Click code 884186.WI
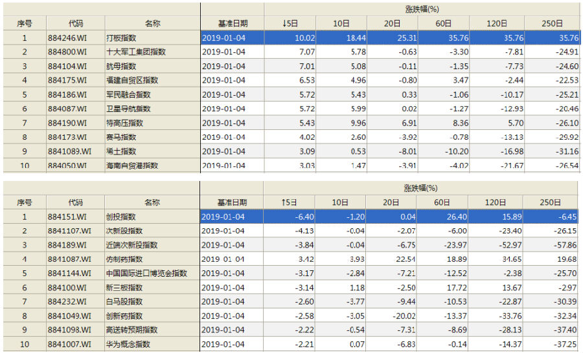 coord(67,94)
